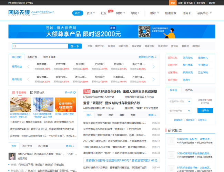
Task: Switch to the 借款 news tab
Action: point(122,115)
